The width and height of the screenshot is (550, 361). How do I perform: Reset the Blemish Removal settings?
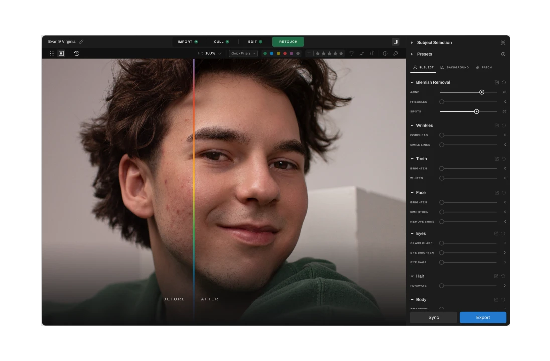pyautogui.click(x=504, y=82)
